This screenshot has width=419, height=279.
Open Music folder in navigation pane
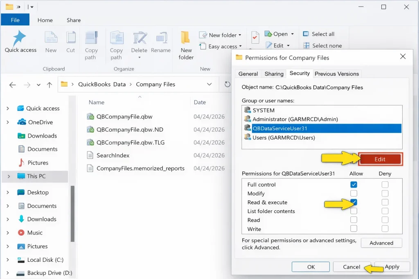[29, 232]
